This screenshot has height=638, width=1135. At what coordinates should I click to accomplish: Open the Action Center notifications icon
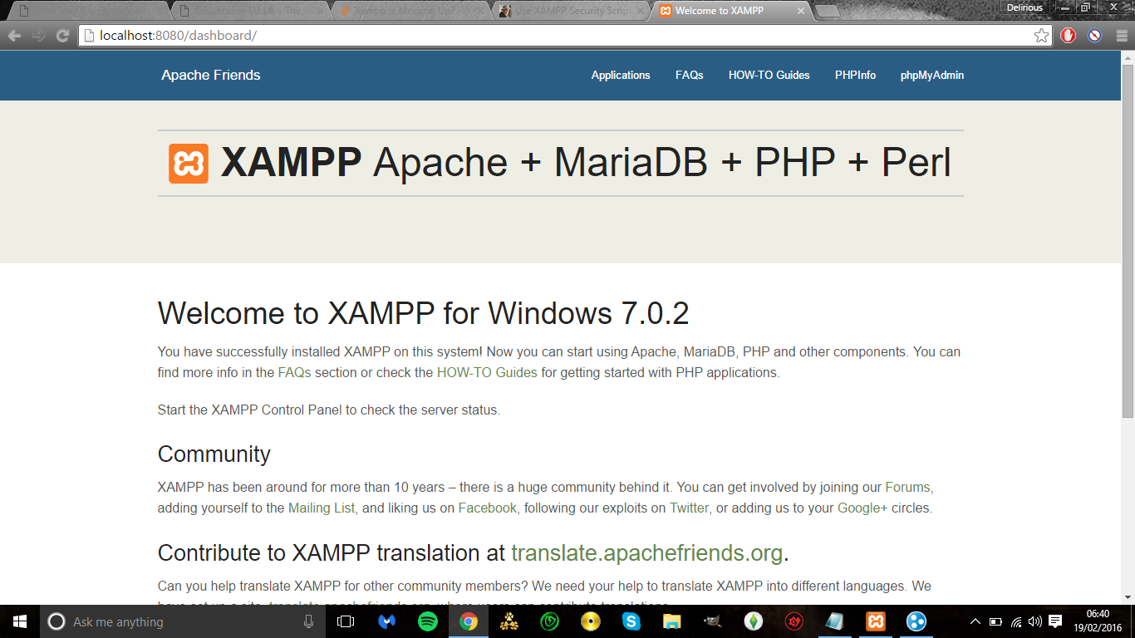pyautogui.click(x=1055, y=621)
